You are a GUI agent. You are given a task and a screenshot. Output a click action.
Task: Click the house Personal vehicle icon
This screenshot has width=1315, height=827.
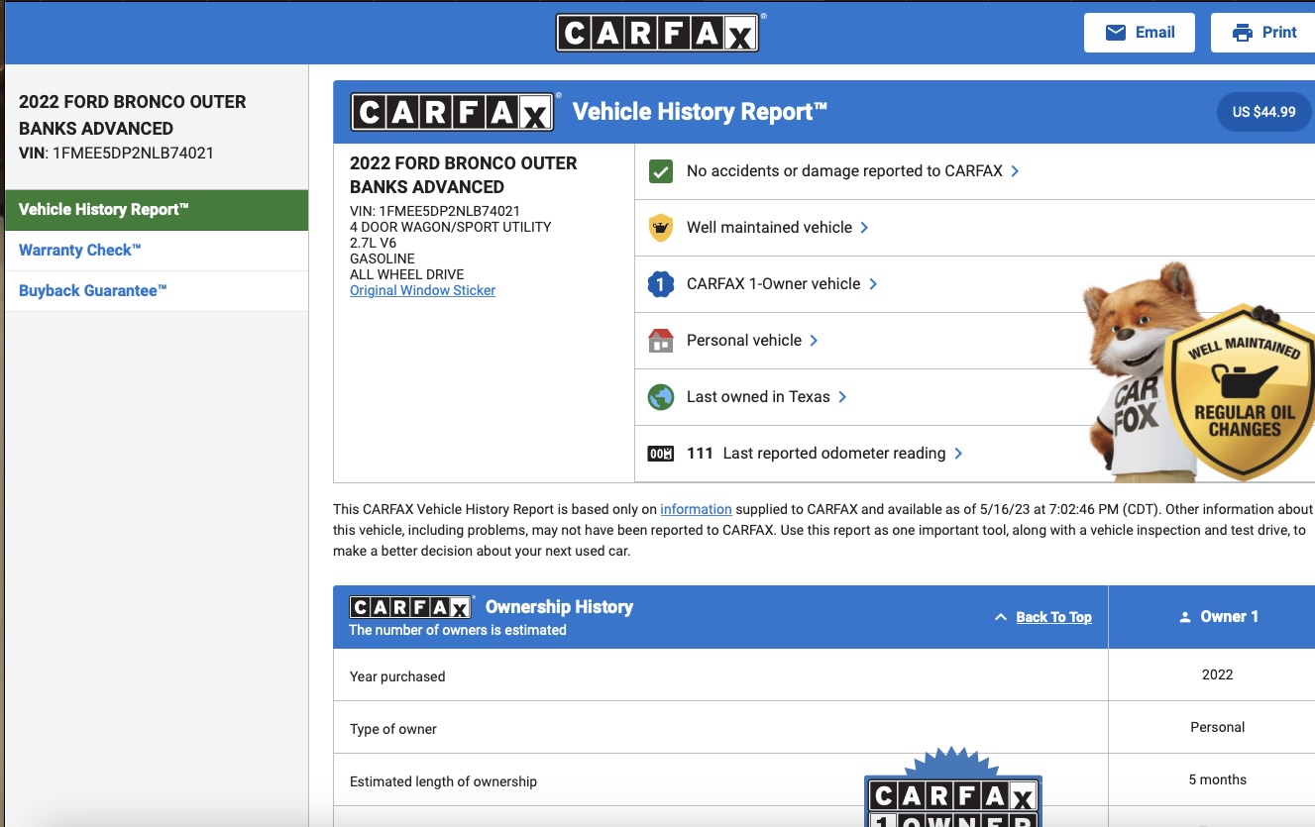661,341
